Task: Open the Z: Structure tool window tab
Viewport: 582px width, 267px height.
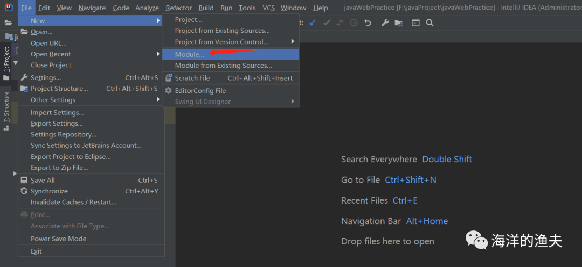Action: 6,107
